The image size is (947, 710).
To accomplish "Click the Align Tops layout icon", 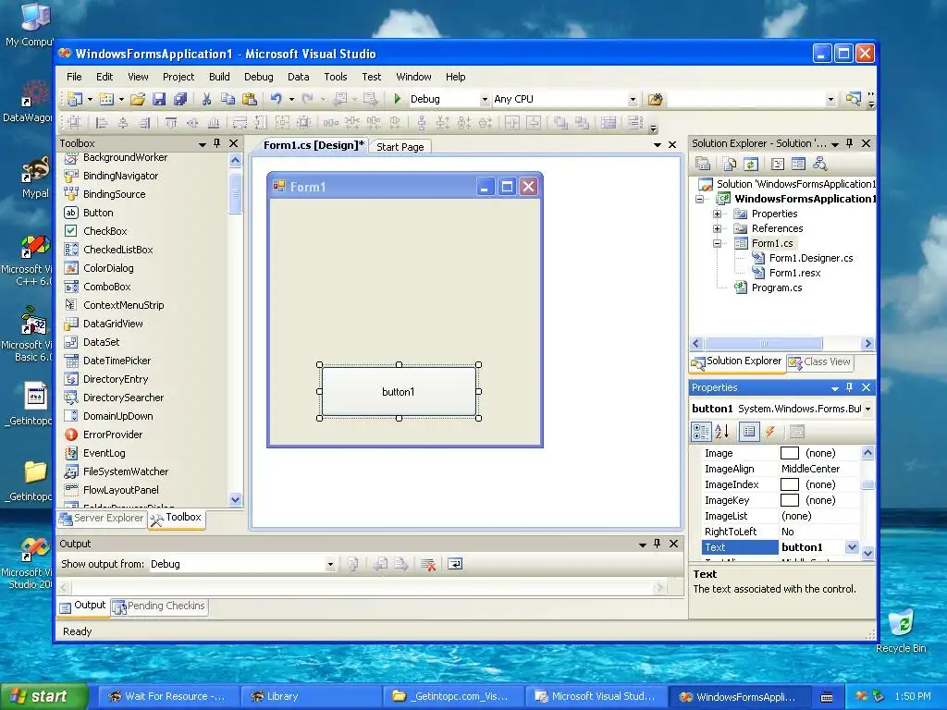I will (171, 123).
